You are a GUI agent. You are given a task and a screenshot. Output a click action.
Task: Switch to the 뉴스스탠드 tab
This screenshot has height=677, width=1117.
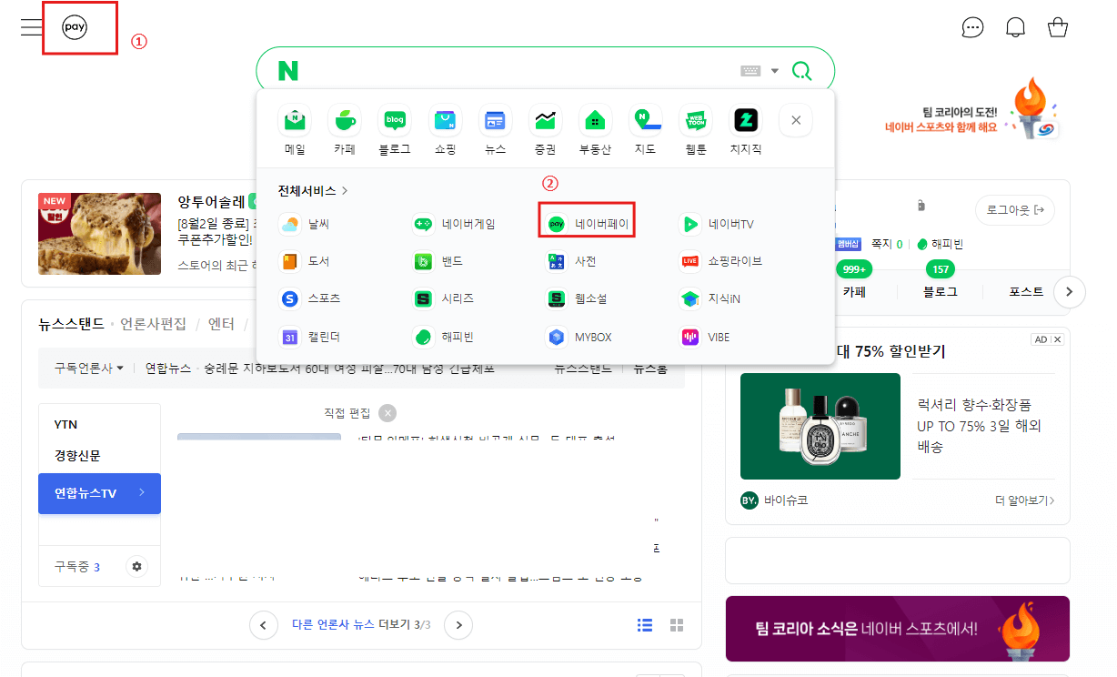point(71,323)
